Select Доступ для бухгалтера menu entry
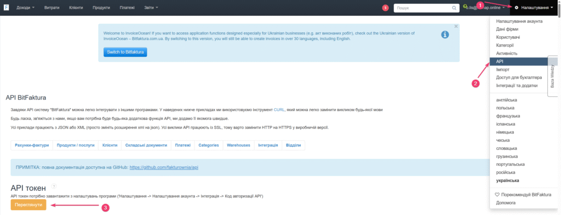 coord(519,78)
